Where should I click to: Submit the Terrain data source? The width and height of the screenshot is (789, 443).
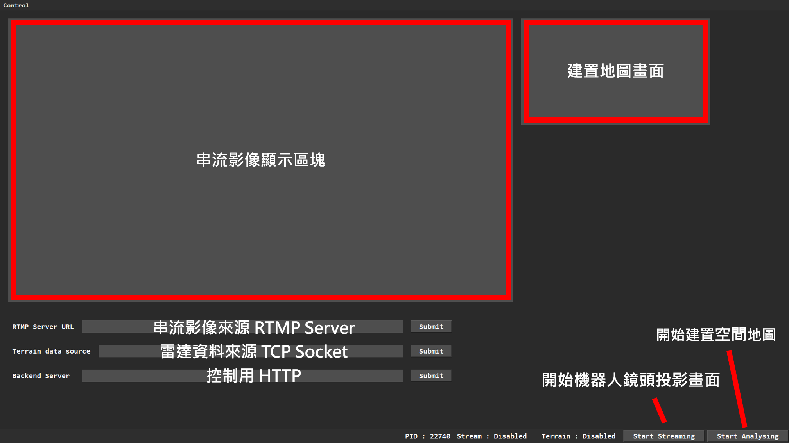[x=431, y=351]
